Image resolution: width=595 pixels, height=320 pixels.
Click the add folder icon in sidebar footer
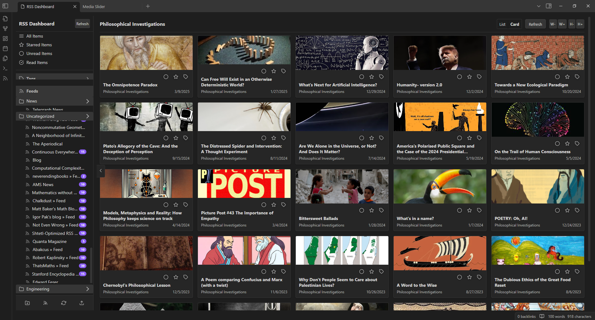point(27,303)
